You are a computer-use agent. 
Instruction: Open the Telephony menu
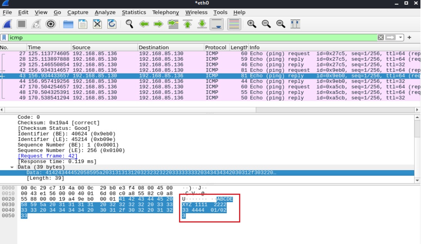click(165, 12)
